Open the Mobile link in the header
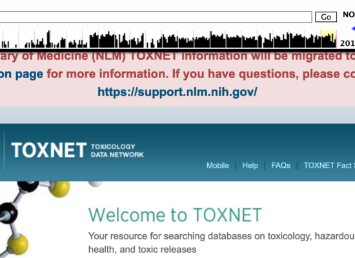The image size is (355, 258). (218, 165)
